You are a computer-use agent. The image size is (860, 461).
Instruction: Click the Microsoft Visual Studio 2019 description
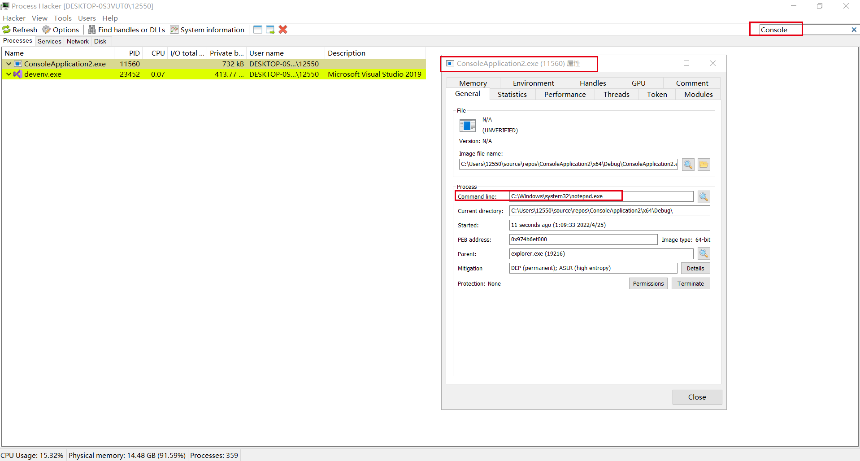(x=375, y=74)
